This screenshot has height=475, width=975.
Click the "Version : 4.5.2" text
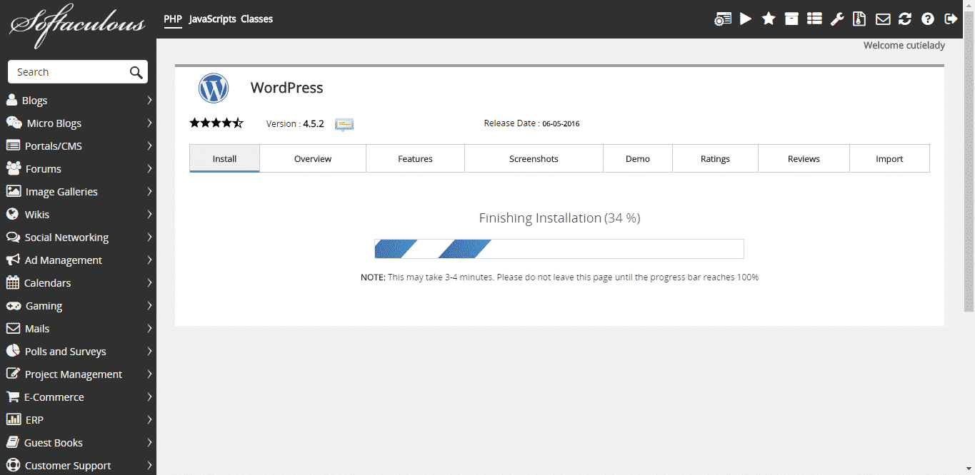tap(295, 123)
